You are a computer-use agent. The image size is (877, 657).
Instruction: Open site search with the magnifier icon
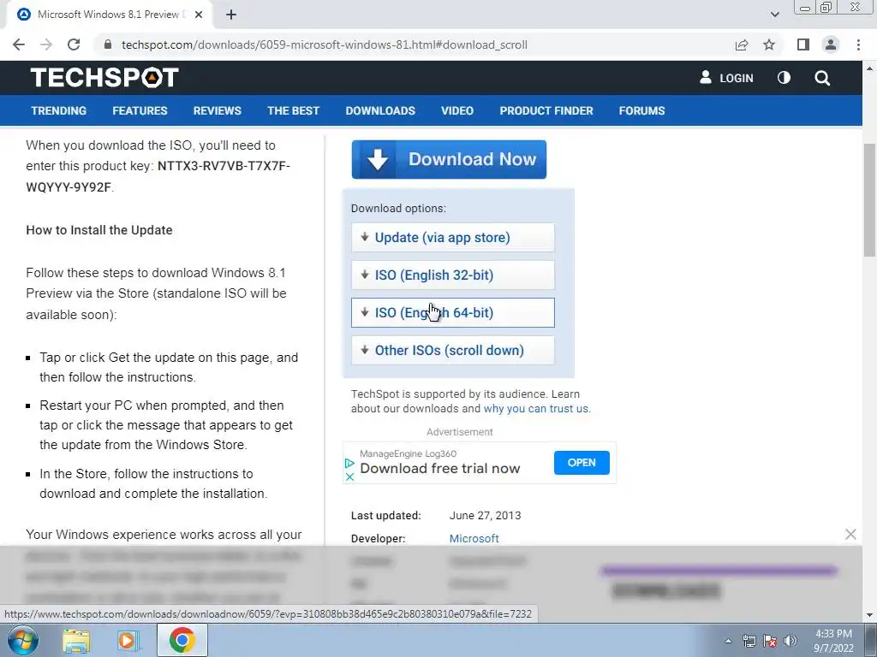(822, 78)
